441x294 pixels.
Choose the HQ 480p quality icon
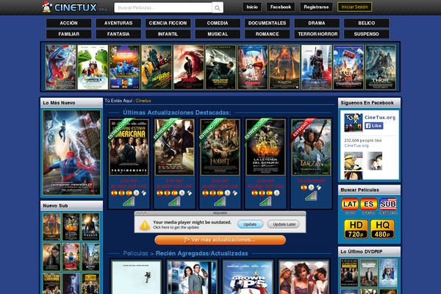pos(382,229)
